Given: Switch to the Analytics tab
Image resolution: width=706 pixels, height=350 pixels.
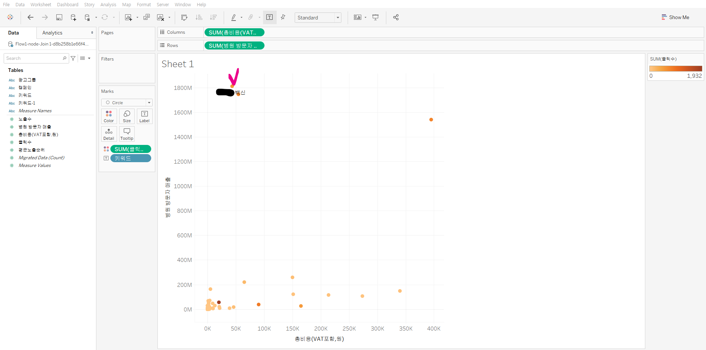Looking at the screenshot, I should click(52, 33).
